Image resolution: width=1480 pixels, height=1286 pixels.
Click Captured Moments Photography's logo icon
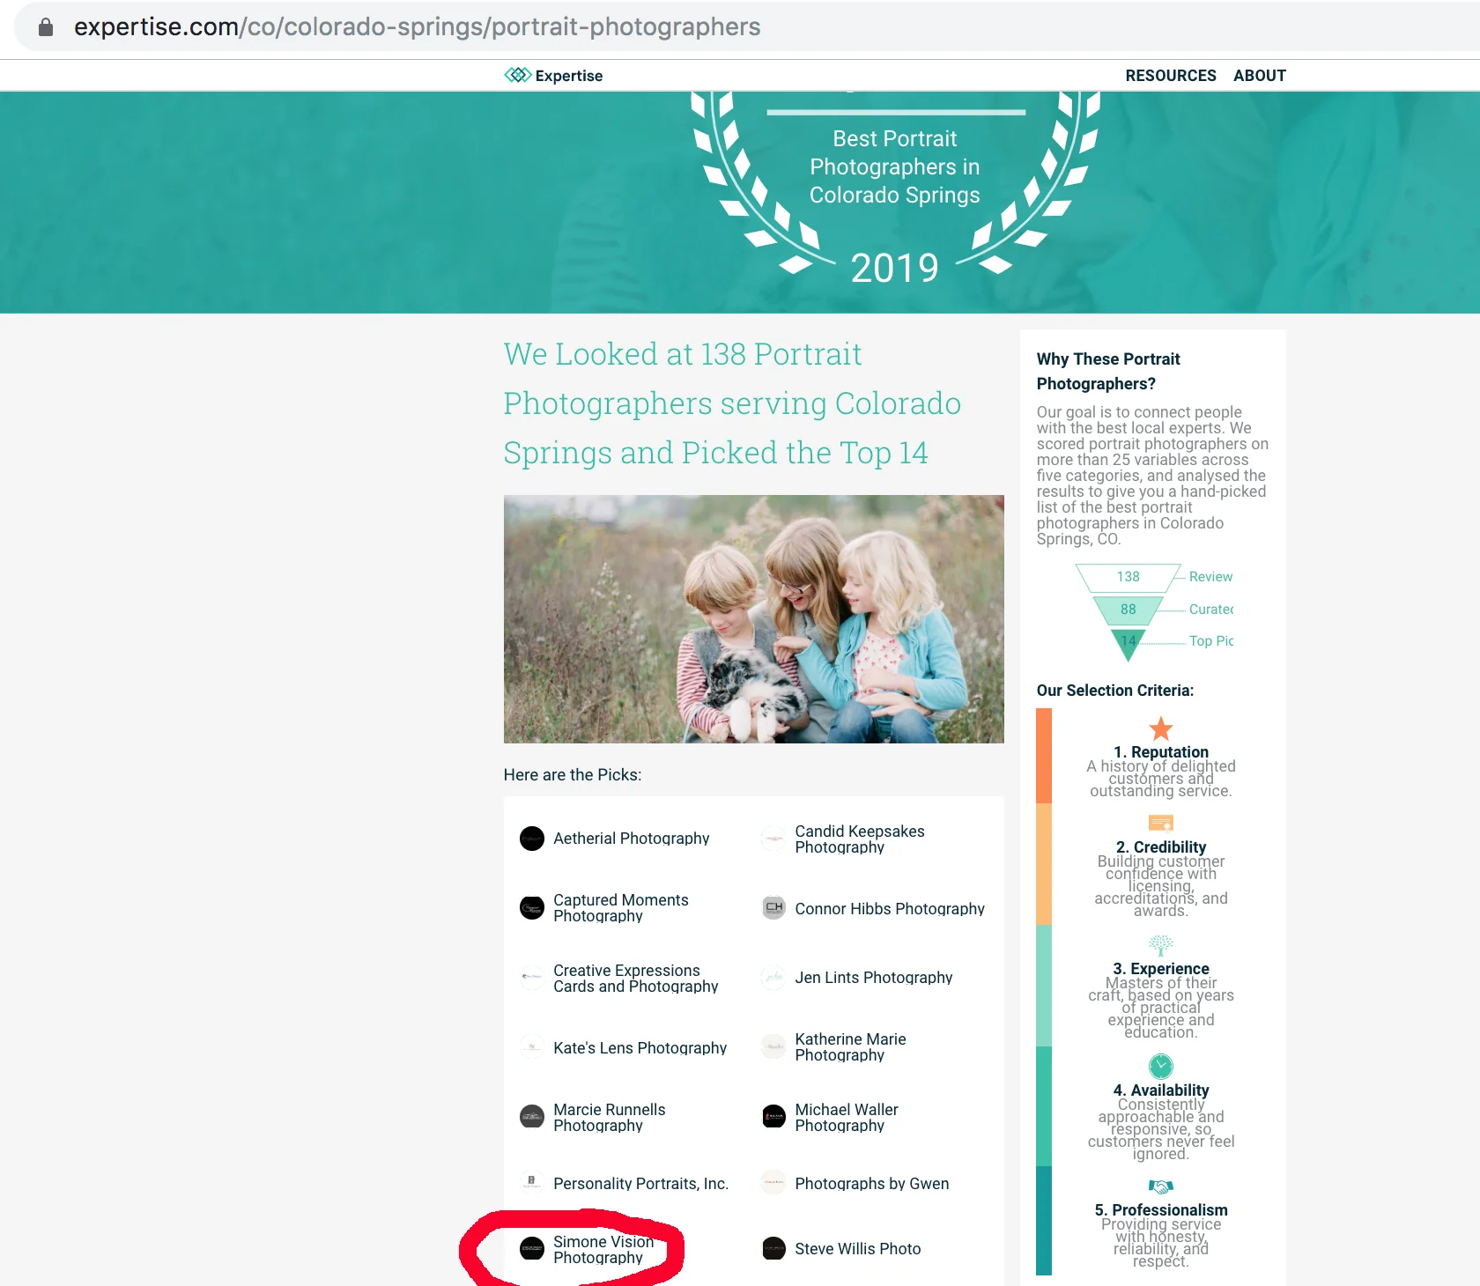click(532, 907)
